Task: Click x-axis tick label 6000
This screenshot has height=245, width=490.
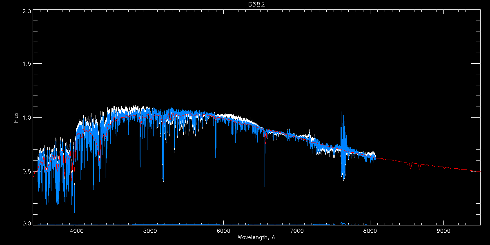Action: [223, 231]
